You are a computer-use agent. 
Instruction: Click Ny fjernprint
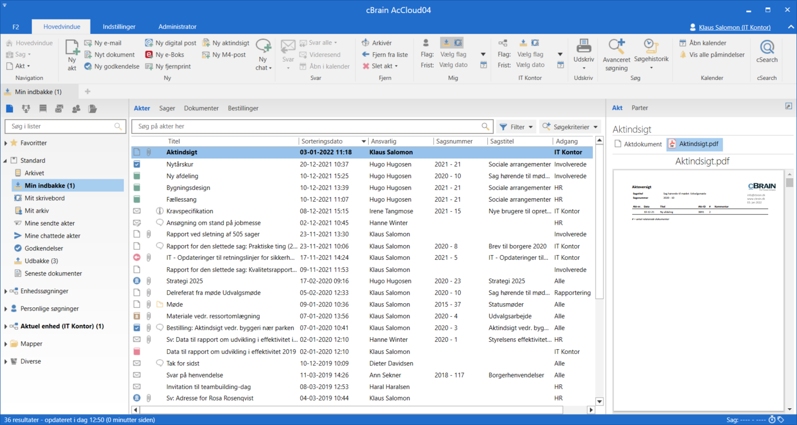point(168,66)
